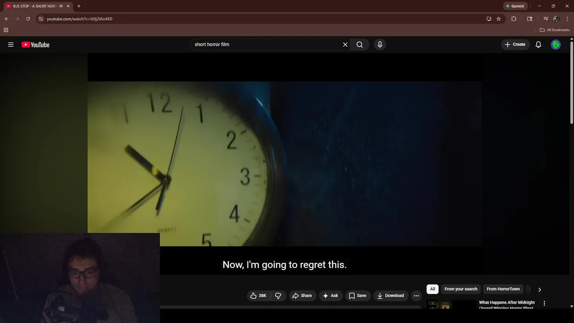Reload the YouTube page
Screen dimensions: 574x323
coord(28,19)
